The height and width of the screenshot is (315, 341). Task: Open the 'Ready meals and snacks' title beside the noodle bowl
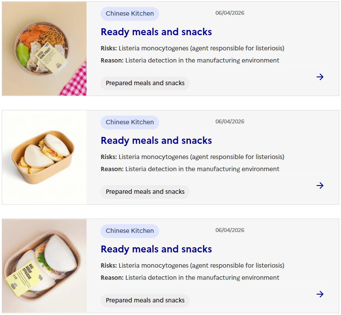click(156, 32)
